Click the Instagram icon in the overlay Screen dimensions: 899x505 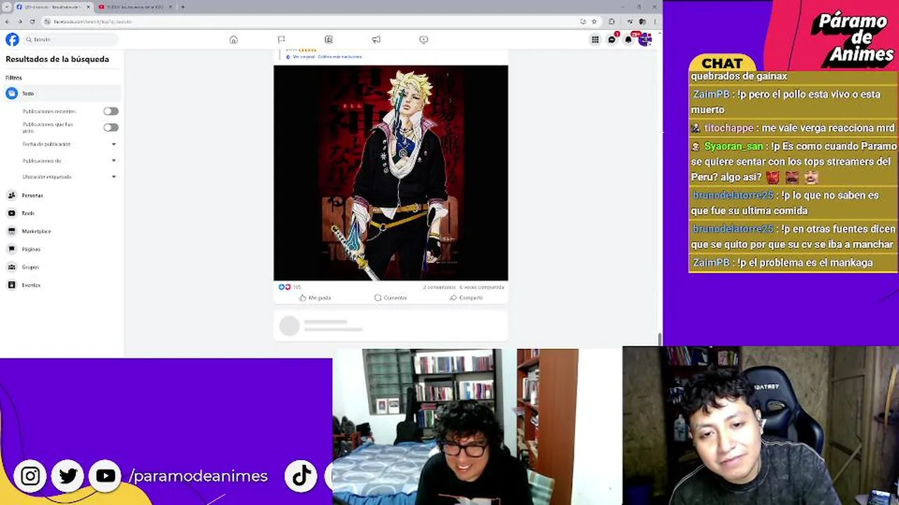tap(30, 476)
